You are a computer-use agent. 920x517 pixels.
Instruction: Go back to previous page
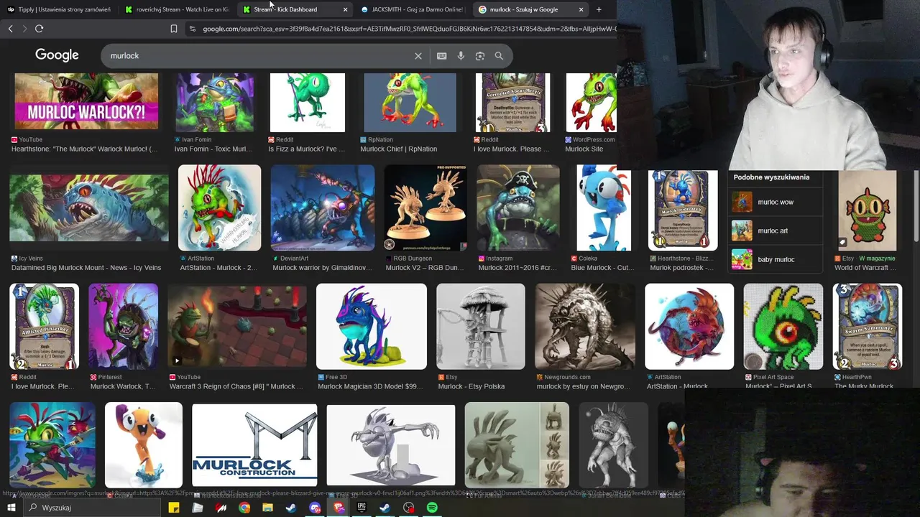click(x=10, y=29)
